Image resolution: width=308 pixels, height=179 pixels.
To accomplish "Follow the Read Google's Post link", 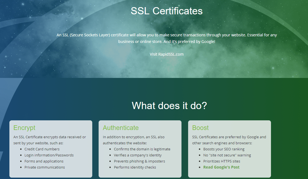I will [221, 167].
